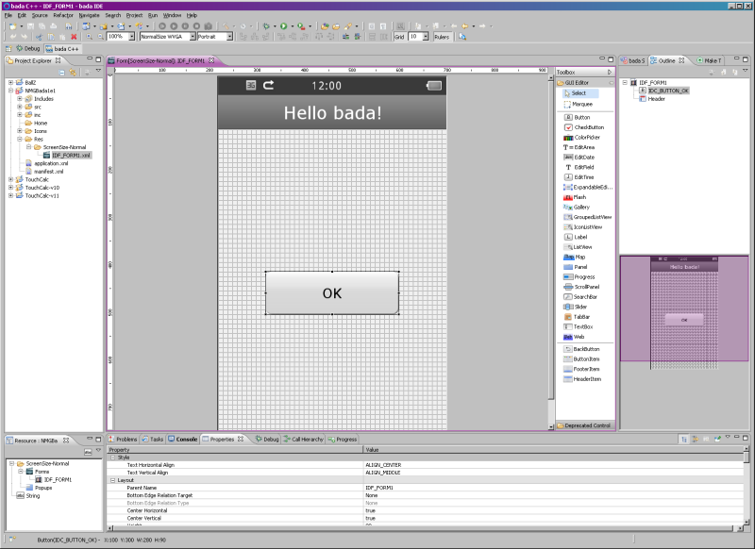Screen dimensions: 755x549
Task: Select the ListView control in Toolbox
Action: click(x=582, y=247)
